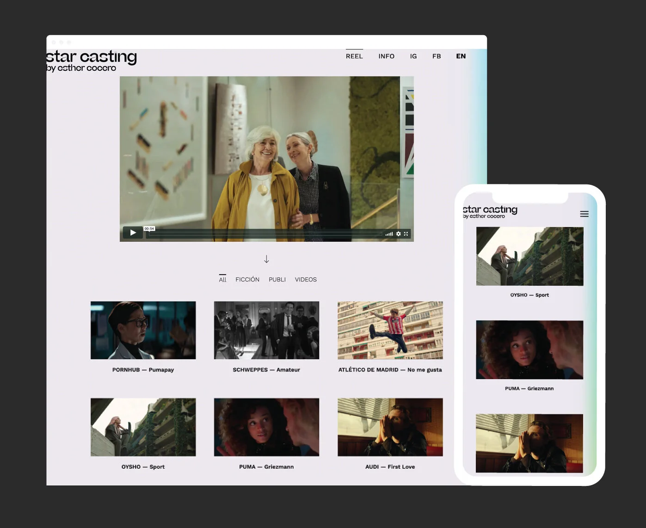Play the reel video
Viewport: 646px width, 528px height.
pos(133,233)
